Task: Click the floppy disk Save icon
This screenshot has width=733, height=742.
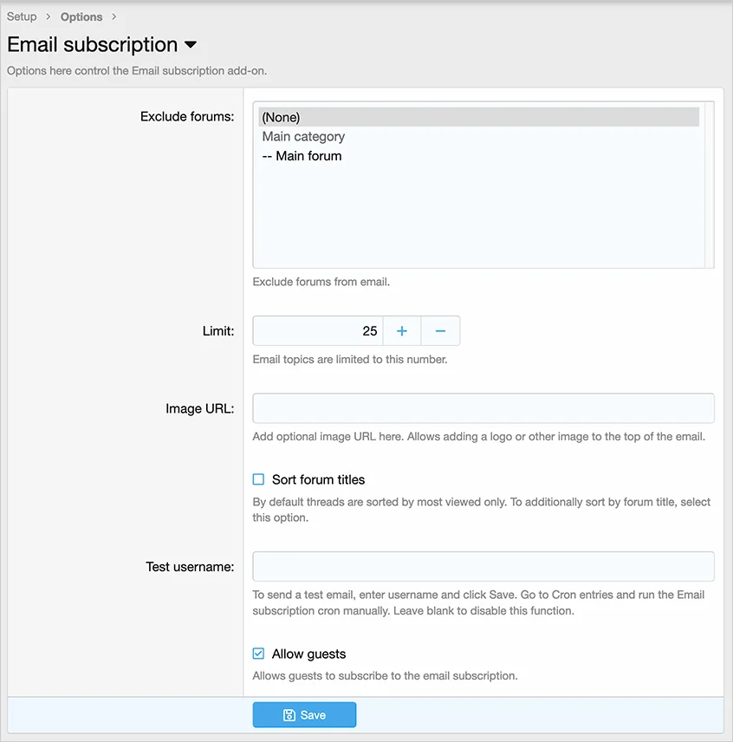Action: click(289, 715)
